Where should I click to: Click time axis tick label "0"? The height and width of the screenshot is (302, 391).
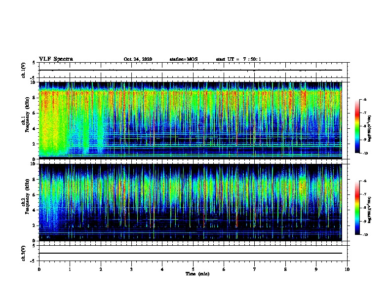[39, 269]
